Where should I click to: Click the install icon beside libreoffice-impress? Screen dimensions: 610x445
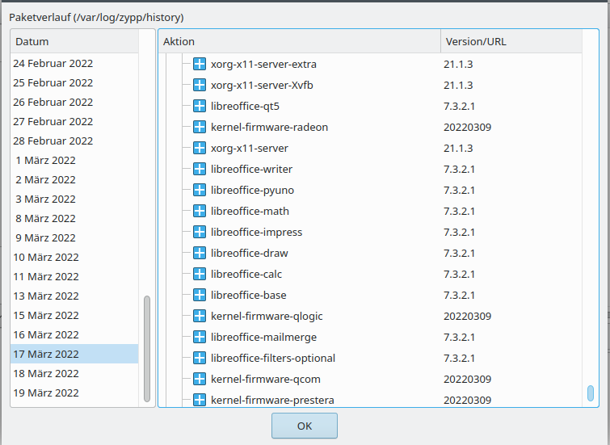200,232
